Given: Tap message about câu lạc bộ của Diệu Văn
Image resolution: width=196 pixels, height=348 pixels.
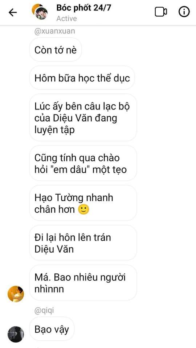Looking at the screenshot, I should click(83, 117).
